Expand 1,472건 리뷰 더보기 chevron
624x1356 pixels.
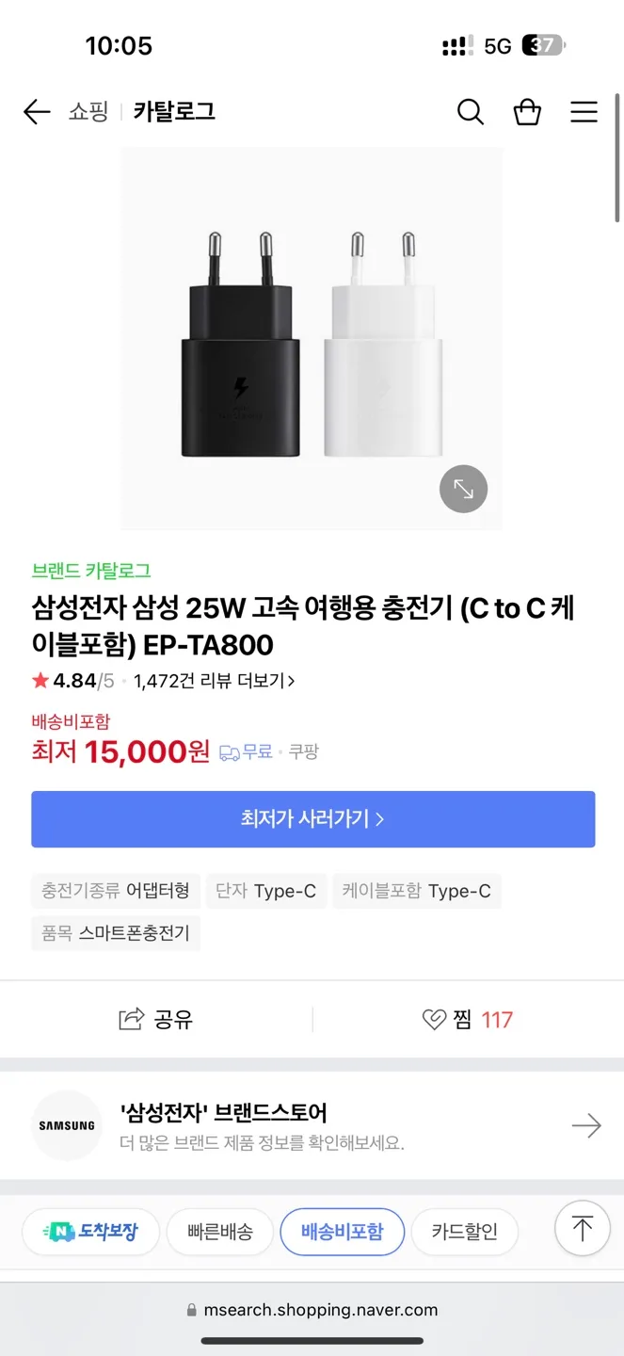pos(291,681)
